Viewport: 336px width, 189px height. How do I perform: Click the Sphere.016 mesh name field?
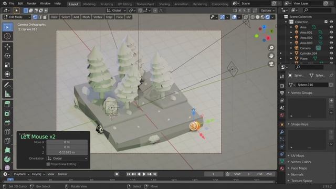312,85
